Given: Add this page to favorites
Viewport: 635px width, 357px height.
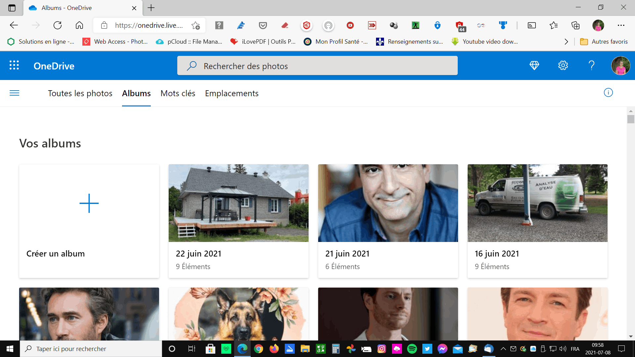Looking at the screenshot, I should click(x=195, y=25).
